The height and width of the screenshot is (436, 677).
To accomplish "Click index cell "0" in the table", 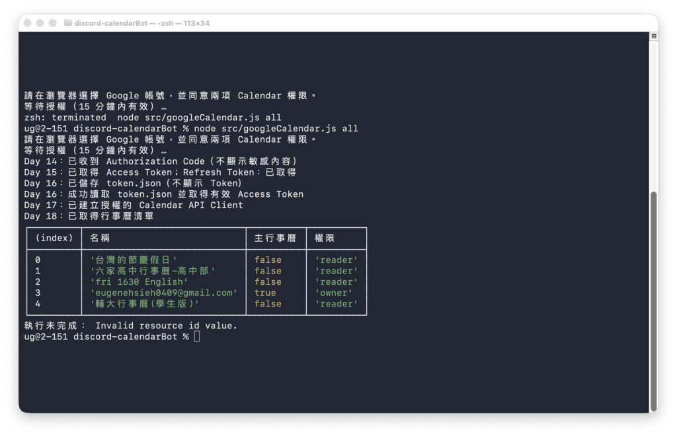I will [38, 260].
